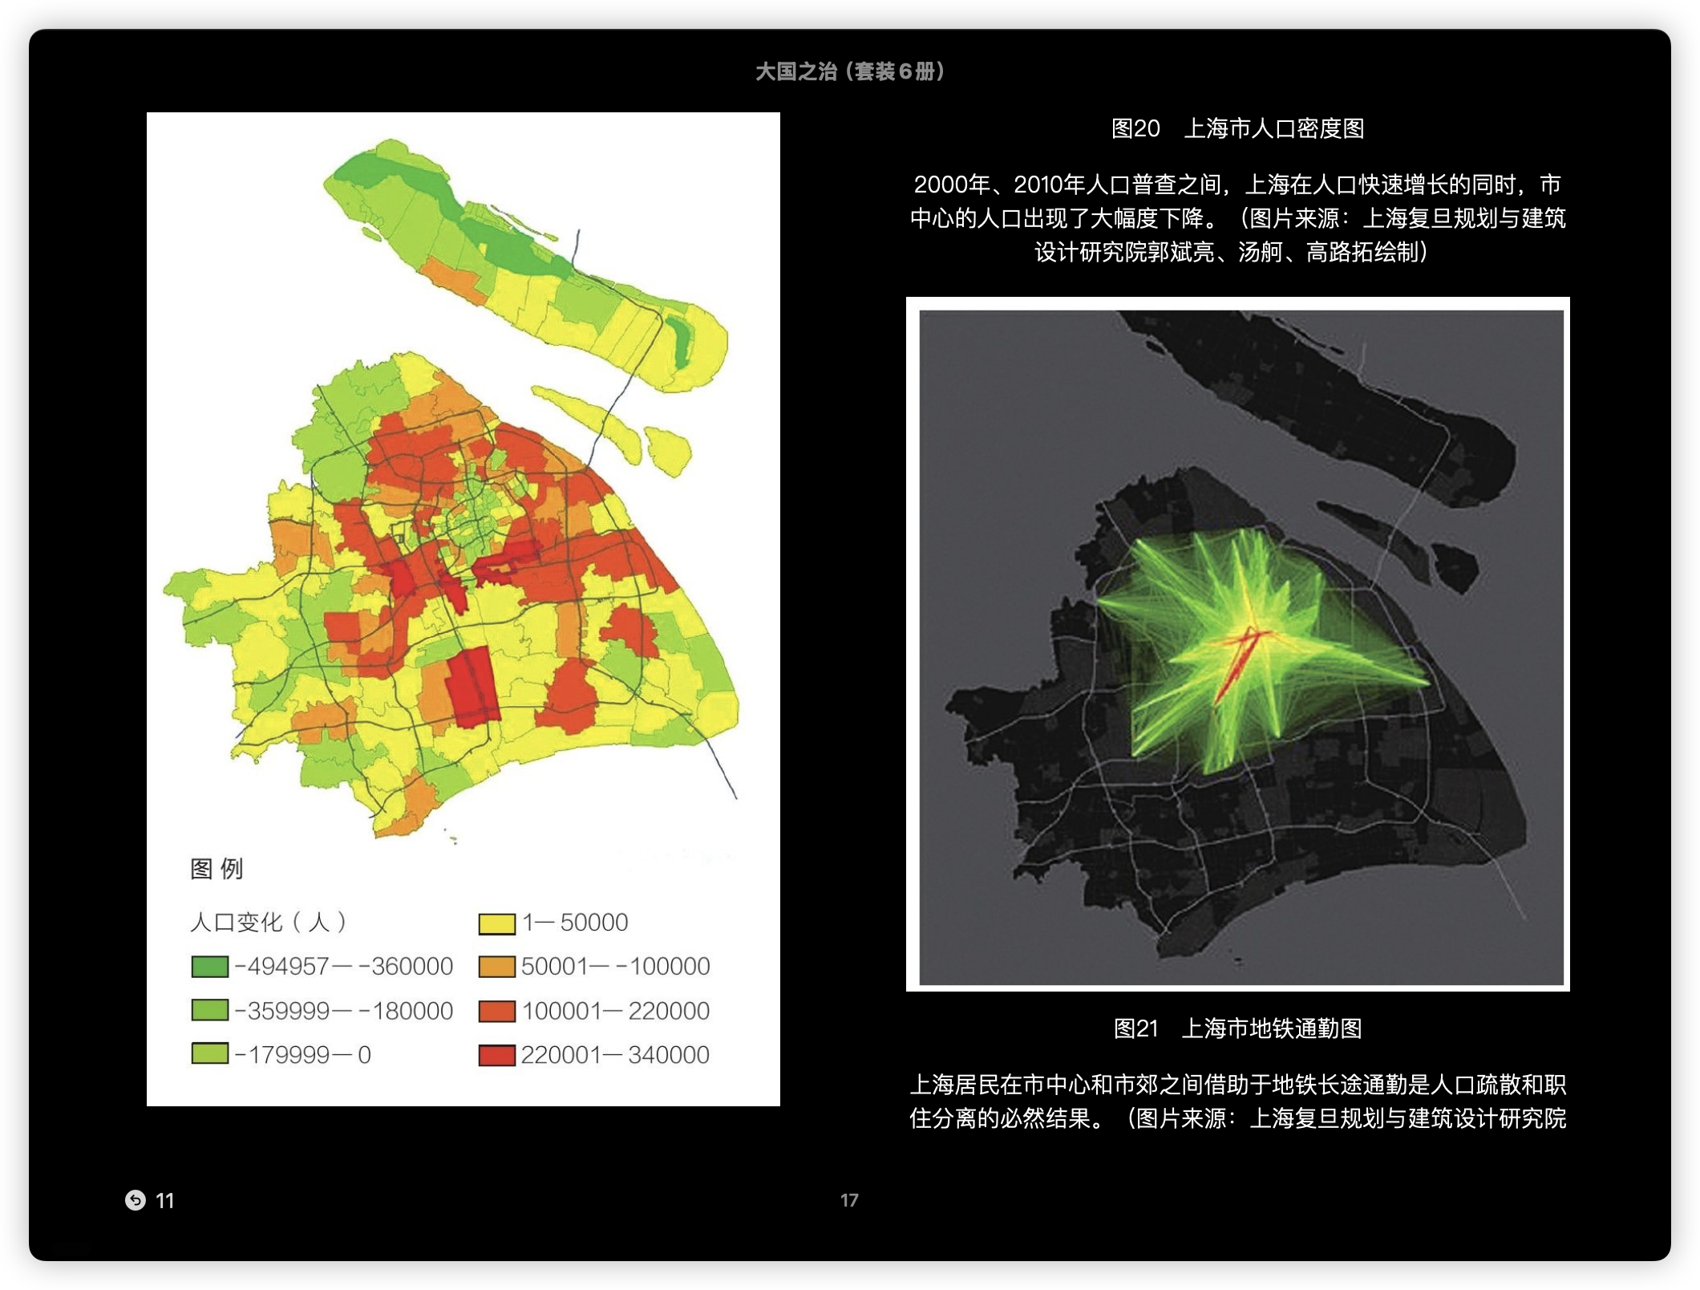
Task: Click the dark green -494957— -360000 legend swatch
Action: tap(210, 966)
